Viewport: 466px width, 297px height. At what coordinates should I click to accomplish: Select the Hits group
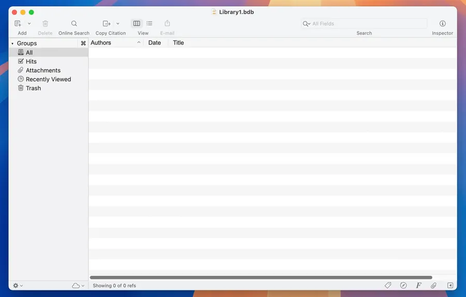coord(31,62)
